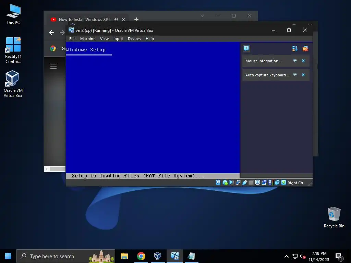
Task: Dismiss the Auto capture keyboard notification
Action: (303, 75)
